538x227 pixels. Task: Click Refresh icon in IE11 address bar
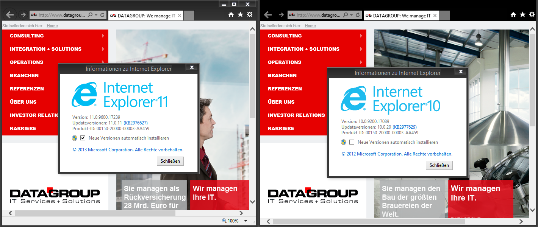102,15
